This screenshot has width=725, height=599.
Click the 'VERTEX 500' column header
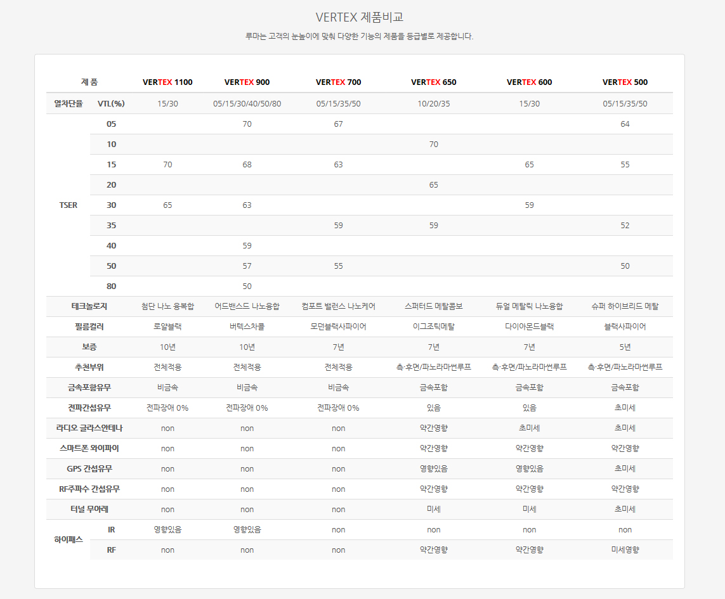[625, 82]
